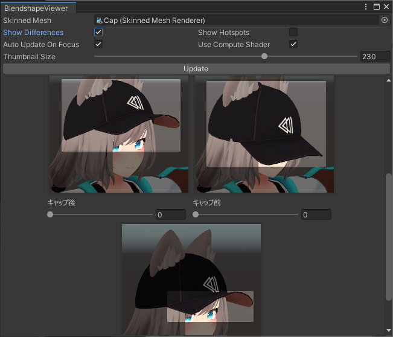
Task: Click the Thumbnail Size value field
Action: point(375,56)
